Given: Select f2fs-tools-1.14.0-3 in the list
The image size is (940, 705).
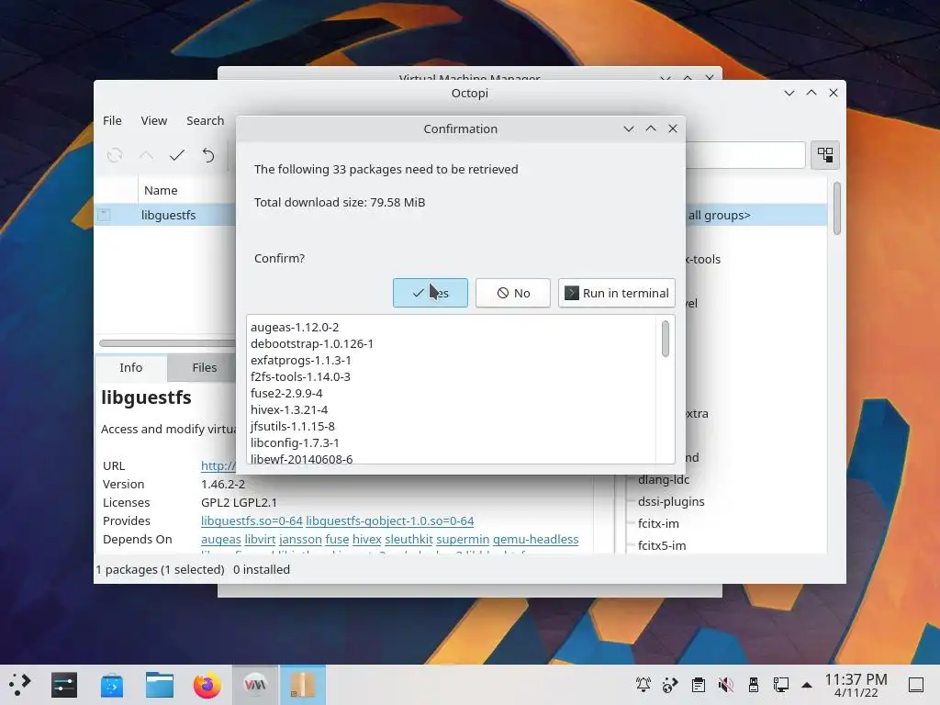Looking at the screenshot, I should (300, 376).
